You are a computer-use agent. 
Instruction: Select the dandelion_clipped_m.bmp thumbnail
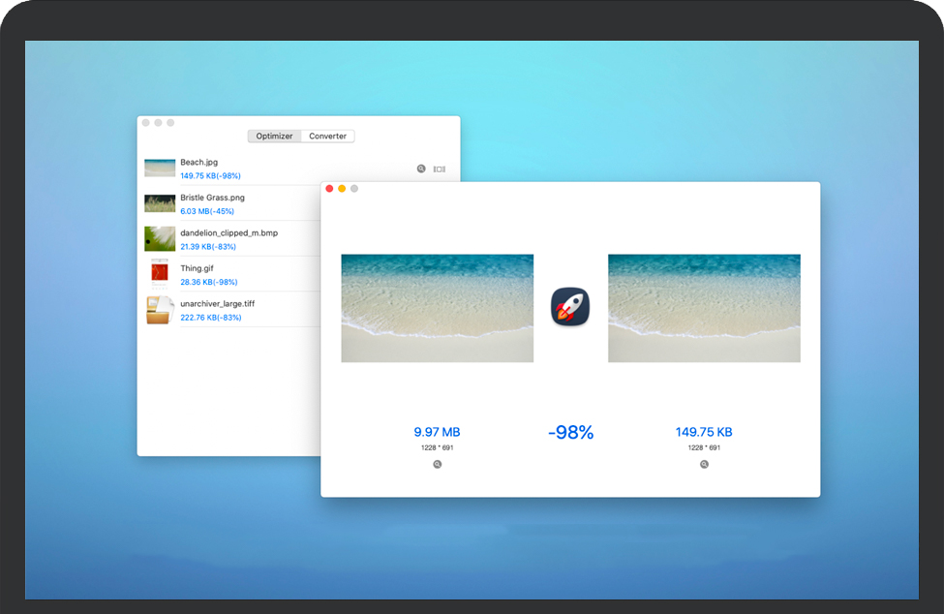(160, 238)
